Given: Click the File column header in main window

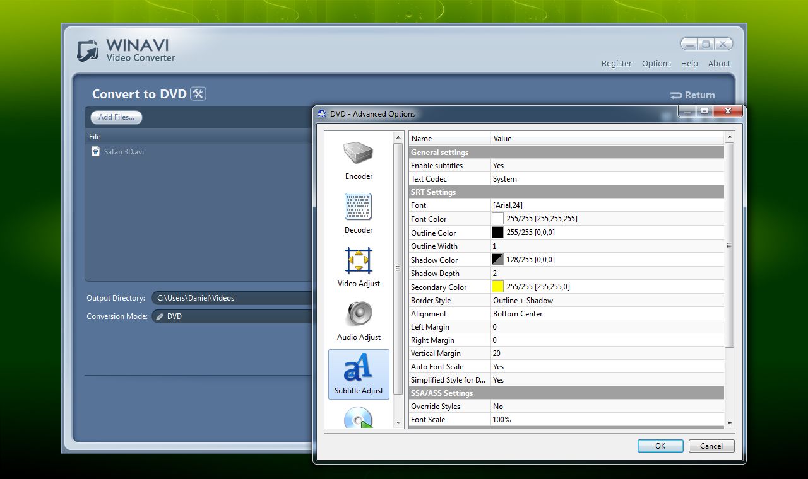Looking at the screenshot, I should 199,137.
